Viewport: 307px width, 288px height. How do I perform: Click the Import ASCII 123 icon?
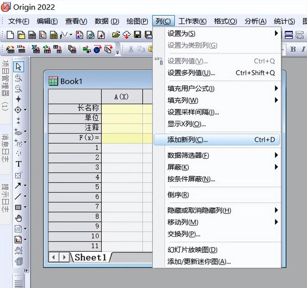tap(21, 49)
